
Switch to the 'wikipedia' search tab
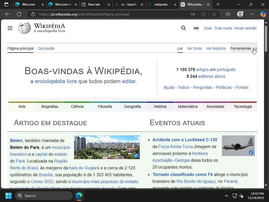pyautogui.click(x=162, y=4)
